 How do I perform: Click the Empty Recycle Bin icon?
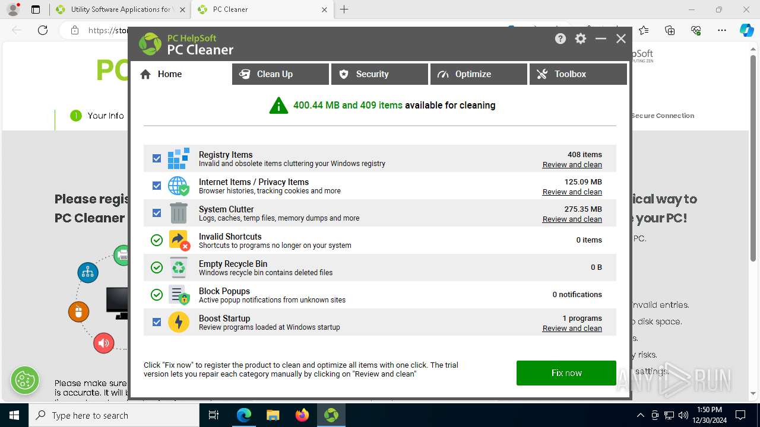point(179,267)
